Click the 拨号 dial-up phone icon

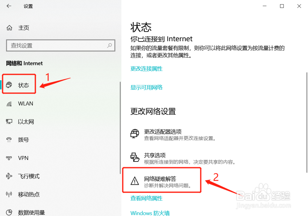click(x=9, y=140)
